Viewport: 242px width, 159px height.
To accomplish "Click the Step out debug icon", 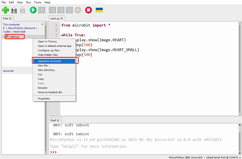I will [69, 10].
